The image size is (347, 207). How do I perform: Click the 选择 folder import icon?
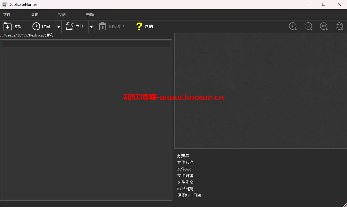click(7, 26)
